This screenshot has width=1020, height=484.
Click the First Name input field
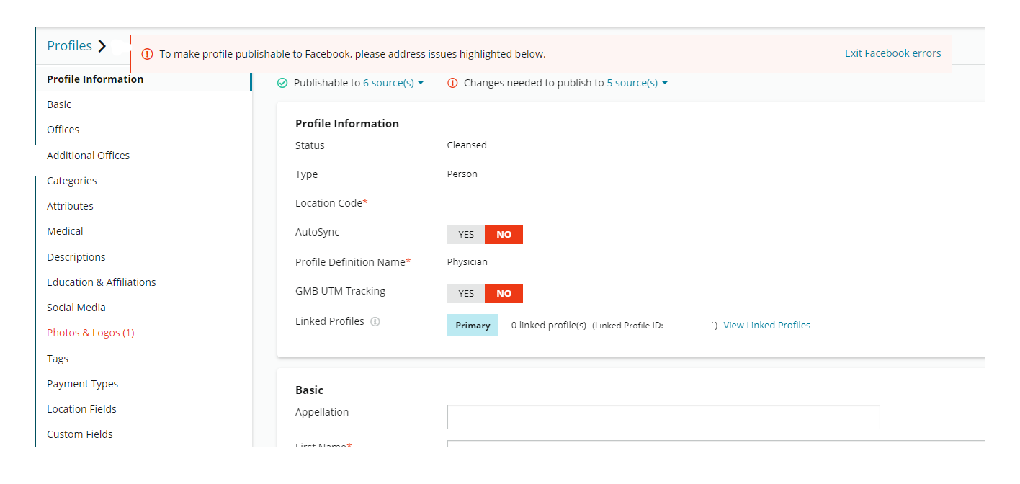point(716,444)
